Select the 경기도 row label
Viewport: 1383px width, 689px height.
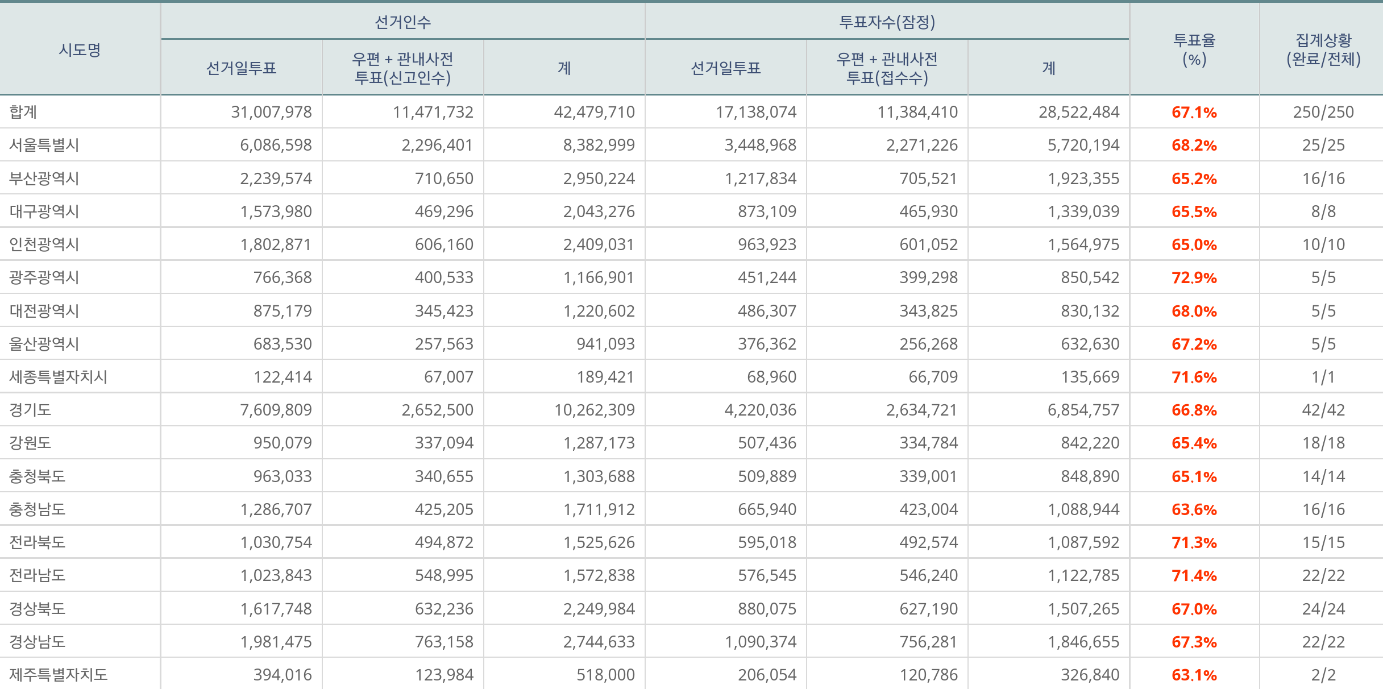click(x=30, y=410)
